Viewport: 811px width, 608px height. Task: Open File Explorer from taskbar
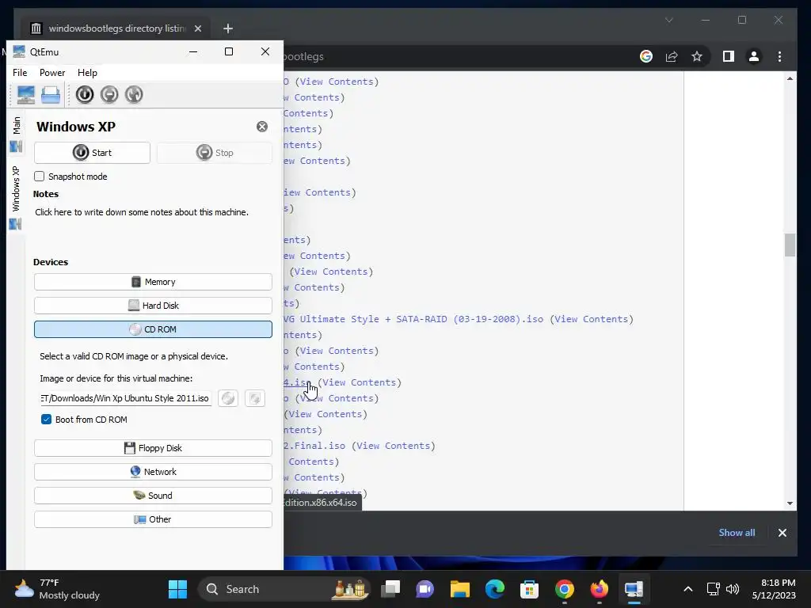click(x=460, y=589)
